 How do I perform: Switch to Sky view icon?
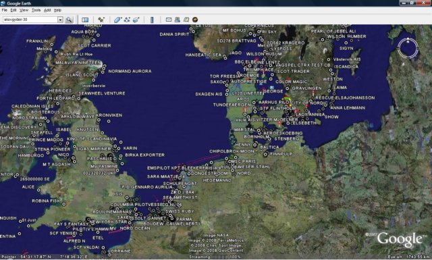coord(195,20)
